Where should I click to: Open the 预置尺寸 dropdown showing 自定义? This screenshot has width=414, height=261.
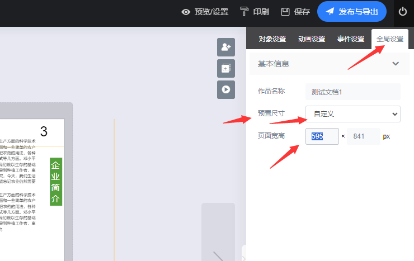coord(352,113)
